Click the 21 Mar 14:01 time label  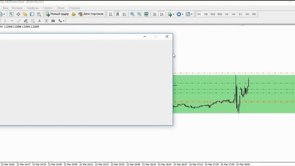pos(8,164)
